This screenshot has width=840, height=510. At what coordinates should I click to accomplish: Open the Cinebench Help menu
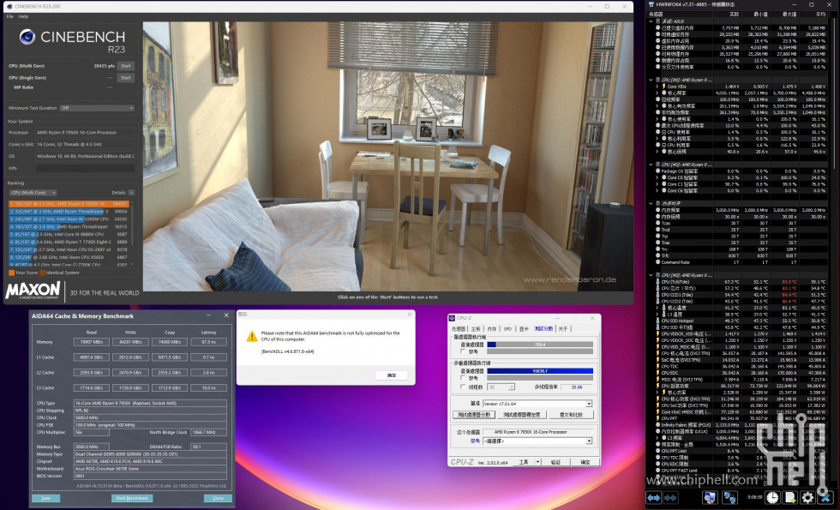(23, 16)
